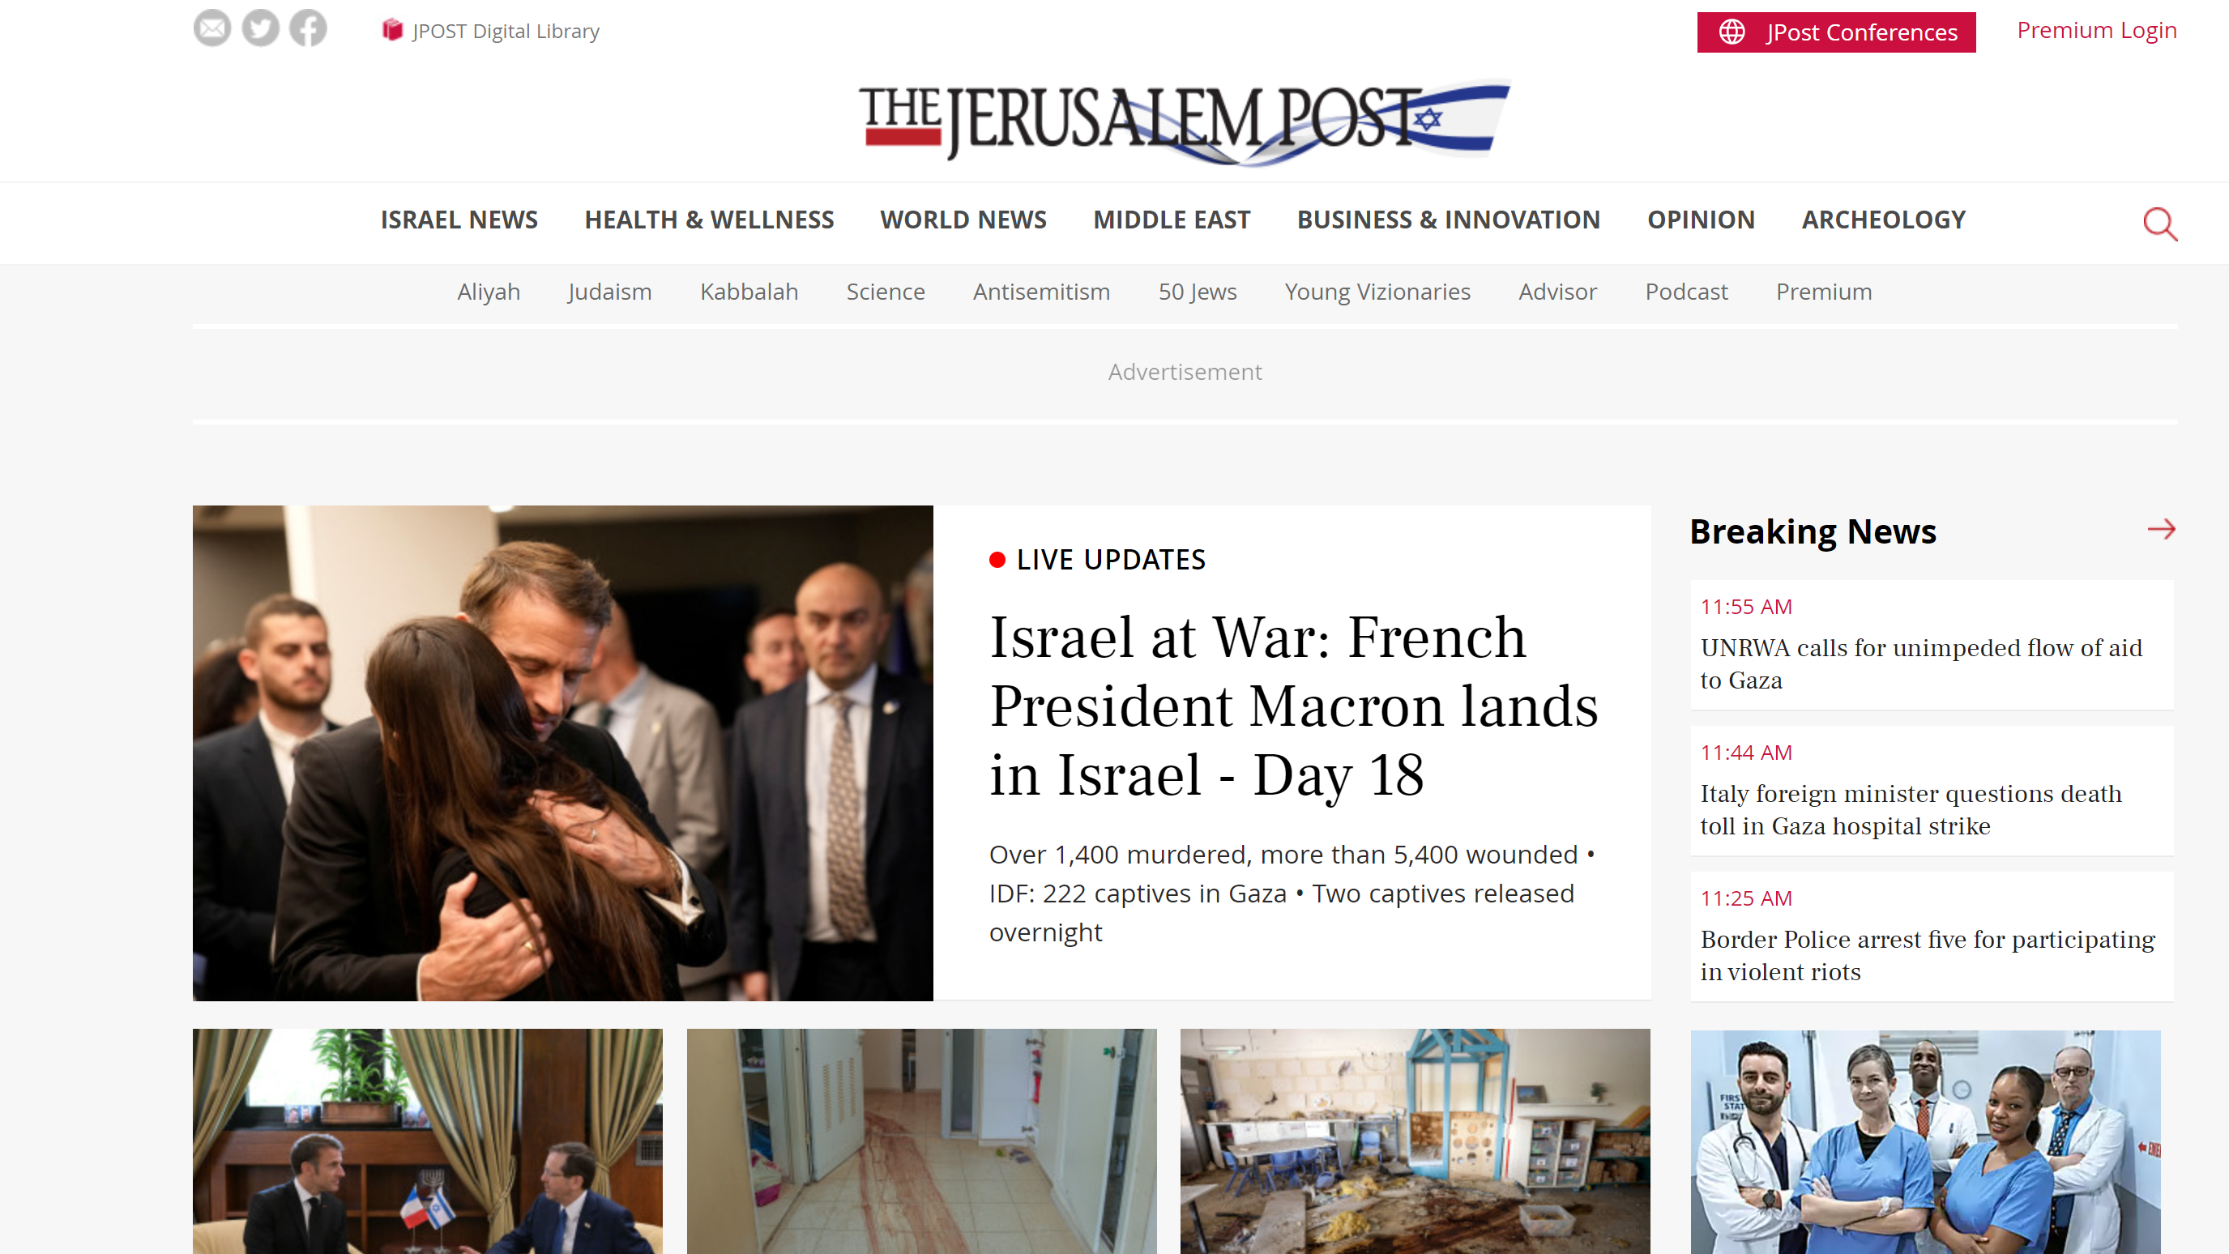2229x1254 pixels.
Task: Click the red search magnifier icon
Action: click(2160, 223)
